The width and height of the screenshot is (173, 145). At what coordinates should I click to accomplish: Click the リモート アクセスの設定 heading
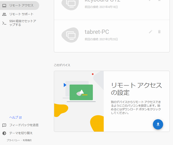[x=137, y=89]
